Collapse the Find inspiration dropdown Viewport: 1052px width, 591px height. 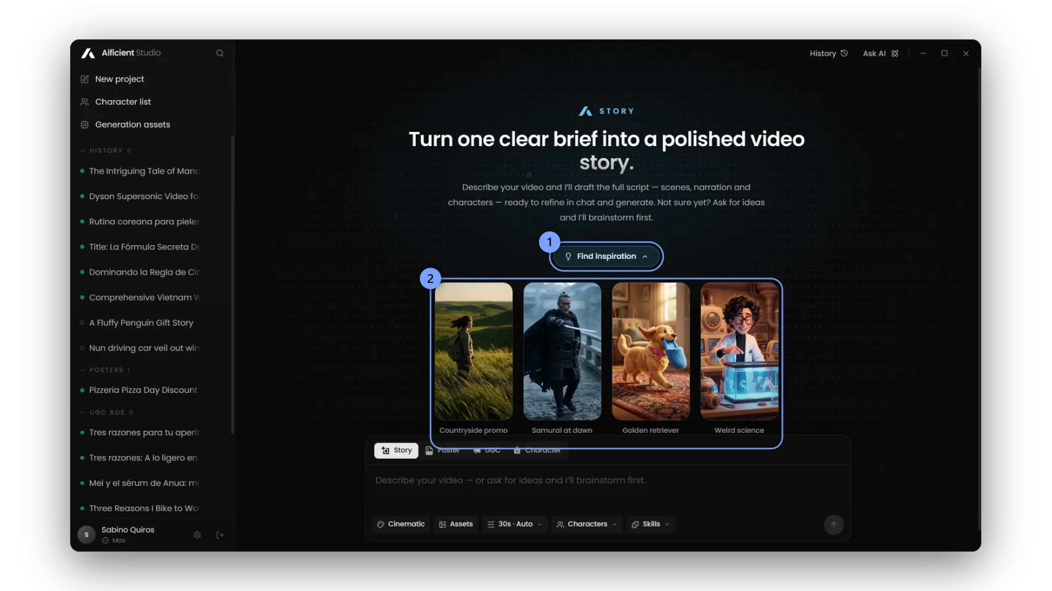click(606, 257)
